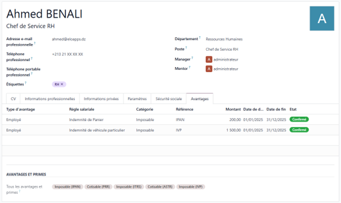Edit the job title Chef de Service RH
This screenshot has height=203, width=341.
30,26
